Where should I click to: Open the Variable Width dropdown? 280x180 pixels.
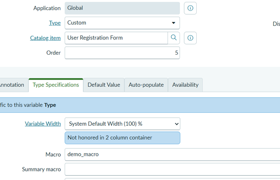pos(123,124)
